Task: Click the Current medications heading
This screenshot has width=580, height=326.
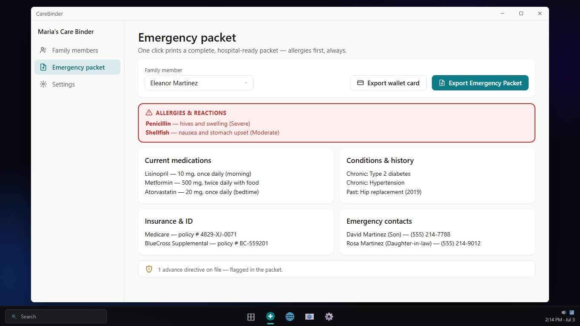Action: coord(178,160)
